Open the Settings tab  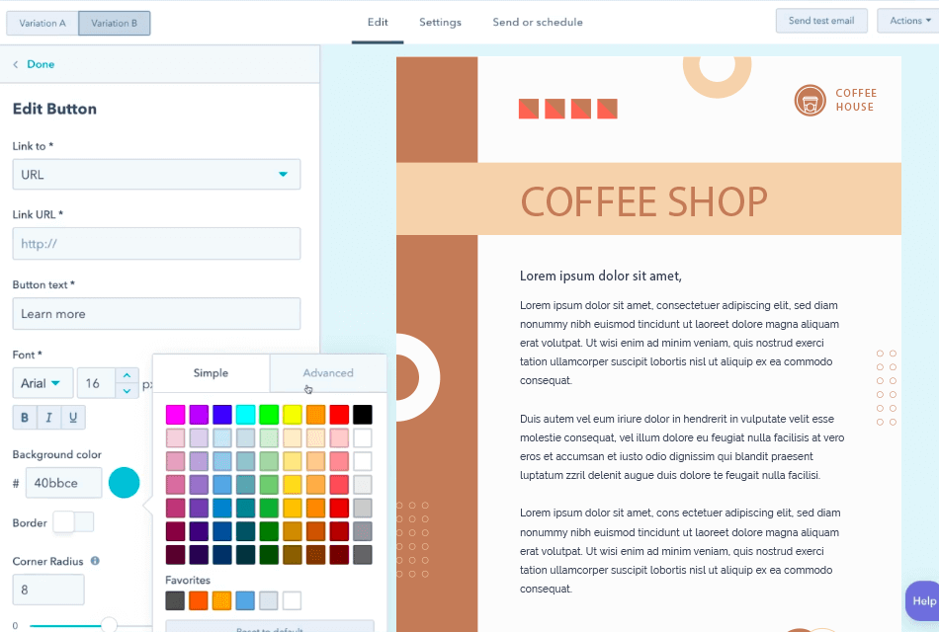coord(440,22)
